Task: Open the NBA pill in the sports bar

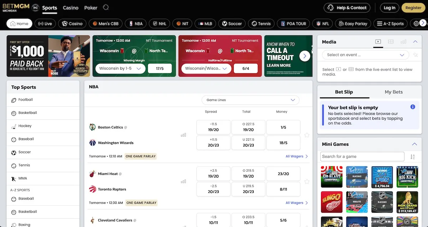Action: pos(136,24)
